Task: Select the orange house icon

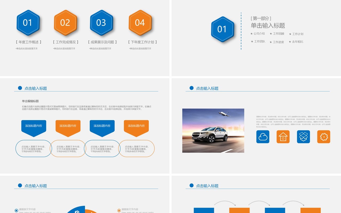Action: click(283, 137)
